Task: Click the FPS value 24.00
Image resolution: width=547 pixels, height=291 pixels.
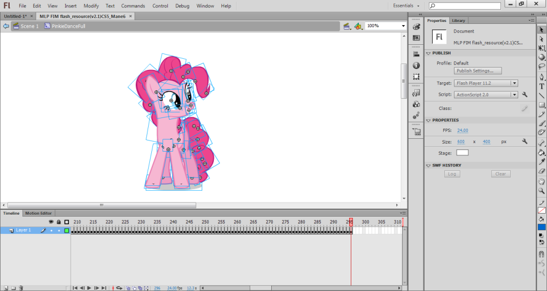Action: tap(463, 131)
